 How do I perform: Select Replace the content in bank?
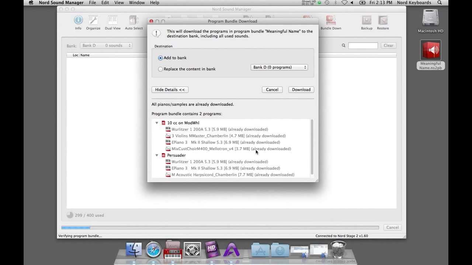coord(187,69)
